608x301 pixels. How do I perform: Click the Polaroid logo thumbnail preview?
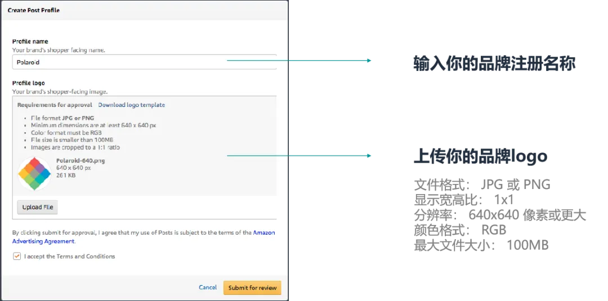point(34,174)
